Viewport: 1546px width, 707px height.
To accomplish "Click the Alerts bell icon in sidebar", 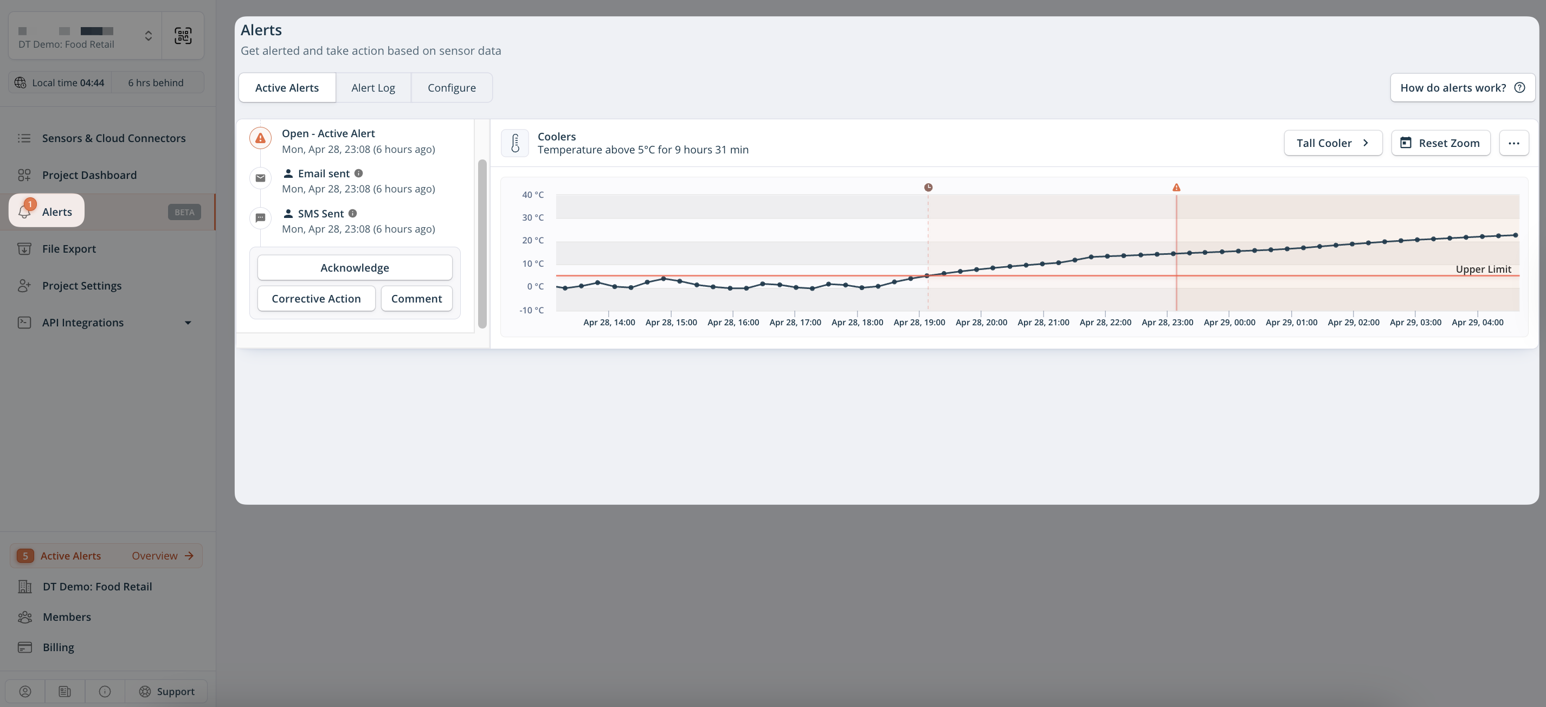I will tap(25, 211).
